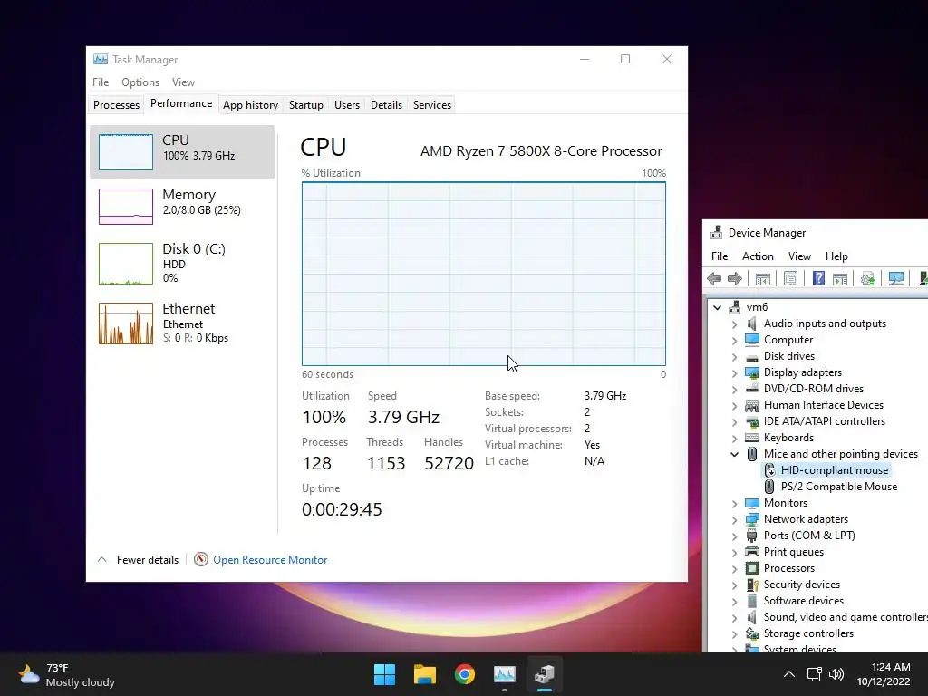Expand the Display adapters category
928x696 pixels.
[x=734, y=372]
